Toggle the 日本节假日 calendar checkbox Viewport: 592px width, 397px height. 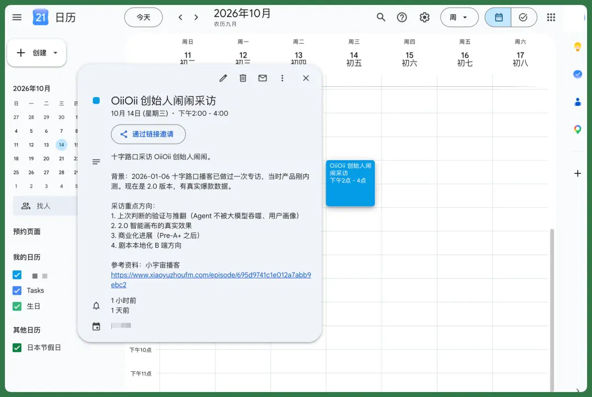17,348
